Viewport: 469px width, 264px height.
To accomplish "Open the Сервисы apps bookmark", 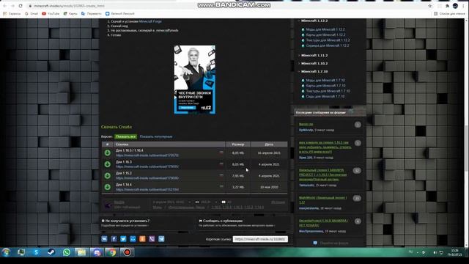I will click(x=12, y=14).
